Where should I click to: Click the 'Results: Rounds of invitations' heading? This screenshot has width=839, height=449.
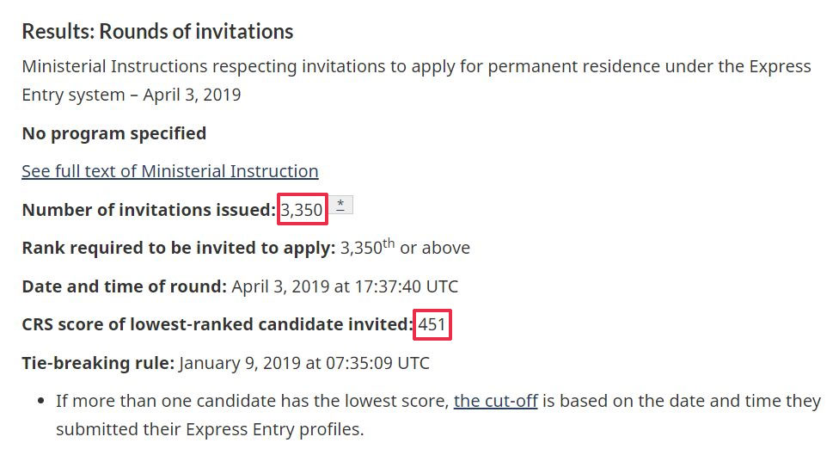(157, 32)
